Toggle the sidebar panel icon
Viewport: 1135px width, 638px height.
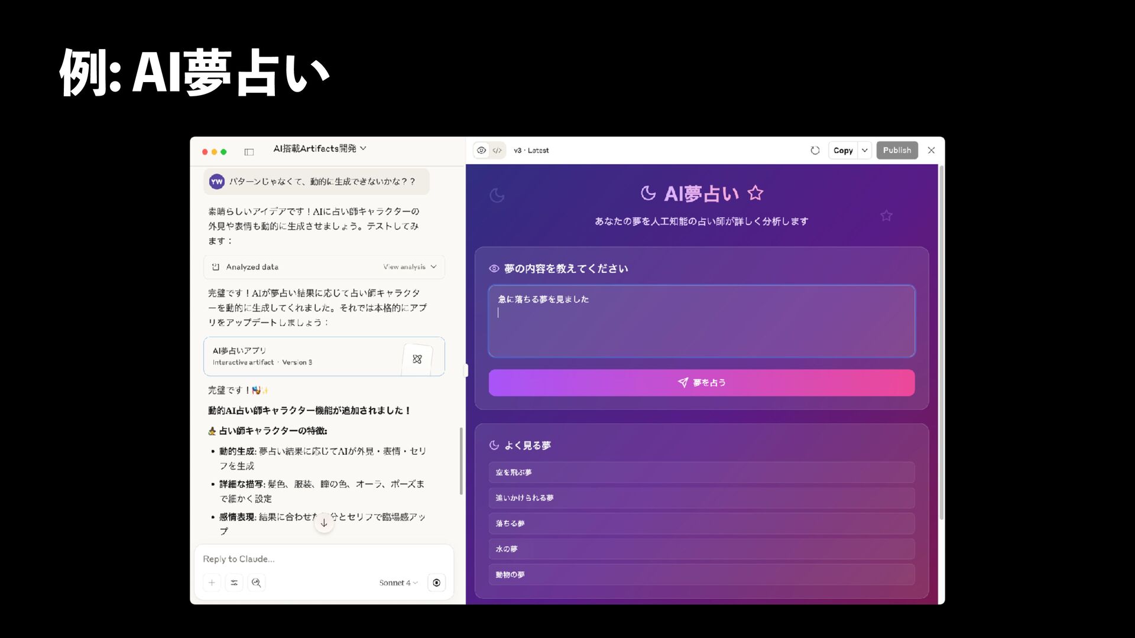pyautogui.click(x=249, y=152)
